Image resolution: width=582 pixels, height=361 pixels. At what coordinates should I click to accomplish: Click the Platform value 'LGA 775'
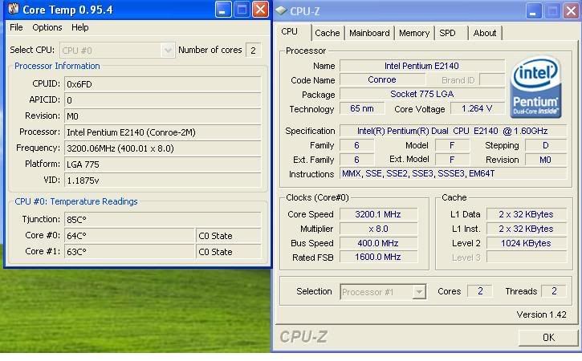point(163,164)
